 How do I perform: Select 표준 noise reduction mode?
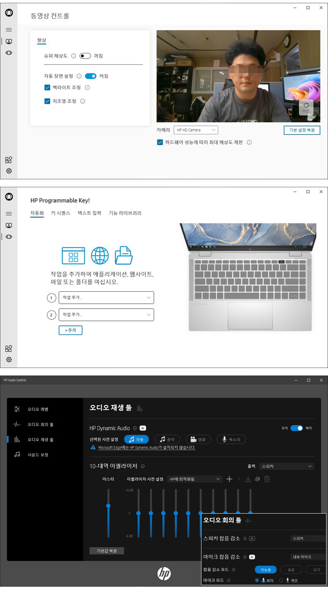click(x=291, y=570)
